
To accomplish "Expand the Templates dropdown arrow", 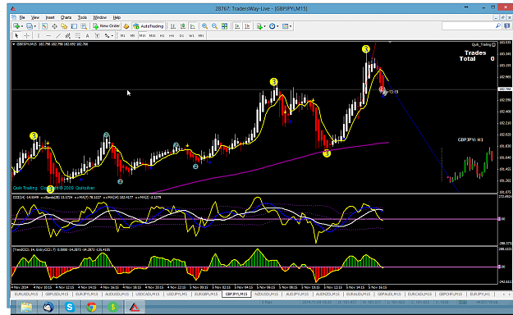I will (x=291, y=26).
